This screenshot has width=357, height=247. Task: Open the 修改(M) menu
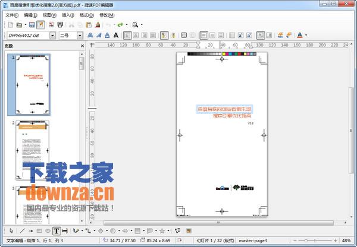pos(107,15)
